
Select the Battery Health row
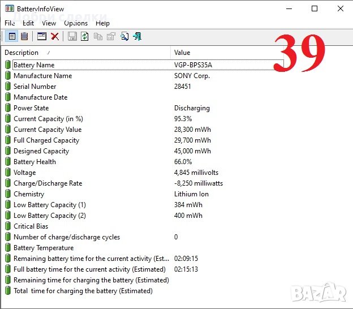point(35,162)
